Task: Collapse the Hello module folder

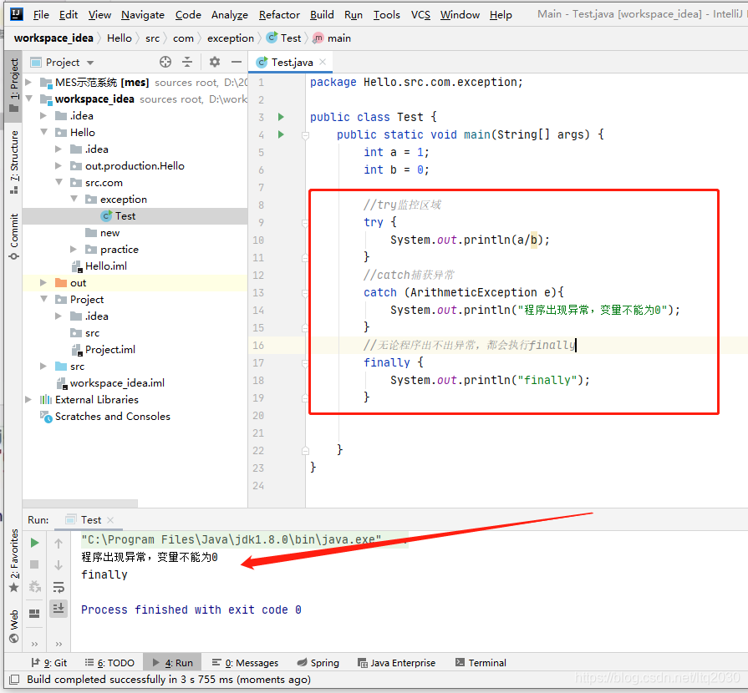Action: pos(43,132)
